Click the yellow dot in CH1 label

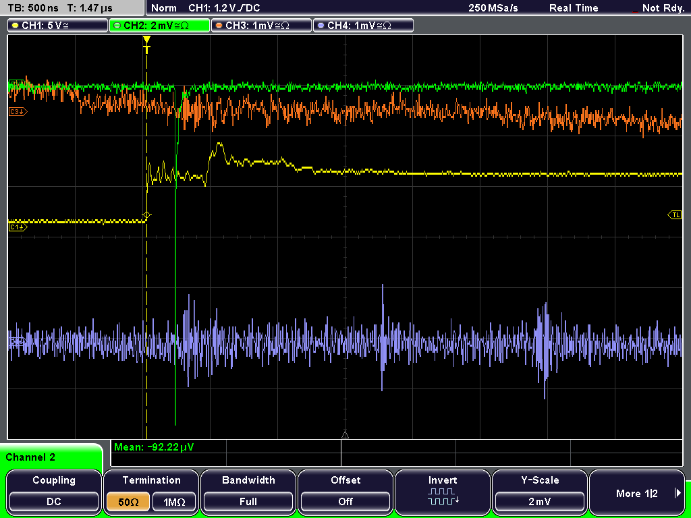[x=16, y=26]
